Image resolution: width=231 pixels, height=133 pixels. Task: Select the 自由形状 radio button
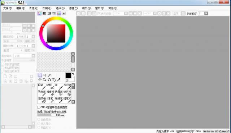point(39,127)
